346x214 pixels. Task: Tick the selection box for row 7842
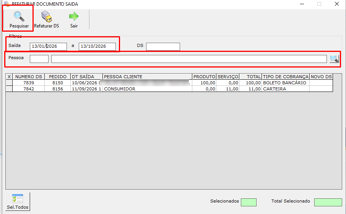pyautogui.click(x=9, y=89)
